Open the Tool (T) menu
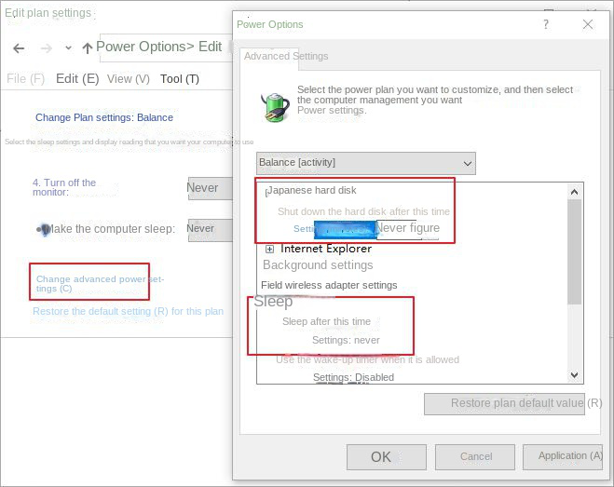 coord(180,79)
